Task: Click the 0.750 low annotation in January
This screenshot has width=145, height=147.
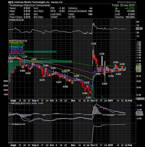Action: pos(111,76)
